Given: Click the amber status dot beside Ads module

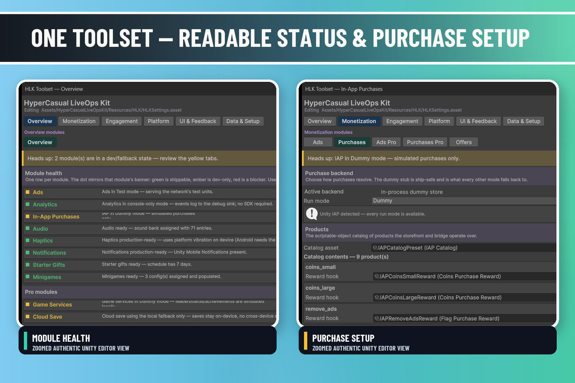Looking at the screenshot, I should [x=27, y=192].
